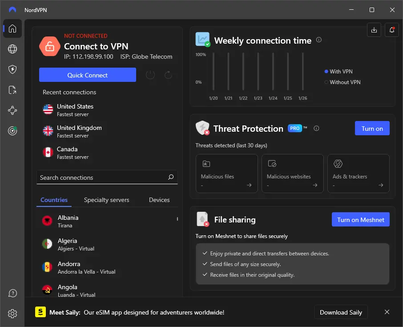
Task: Click the yellow Saily logo icon
Action: (x=40, y=312)
